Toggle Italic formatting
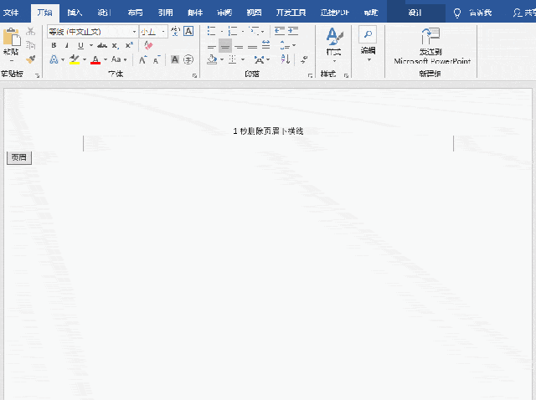Image resolution: width=536 pixels, height=400 pixels. coord(67,45)
